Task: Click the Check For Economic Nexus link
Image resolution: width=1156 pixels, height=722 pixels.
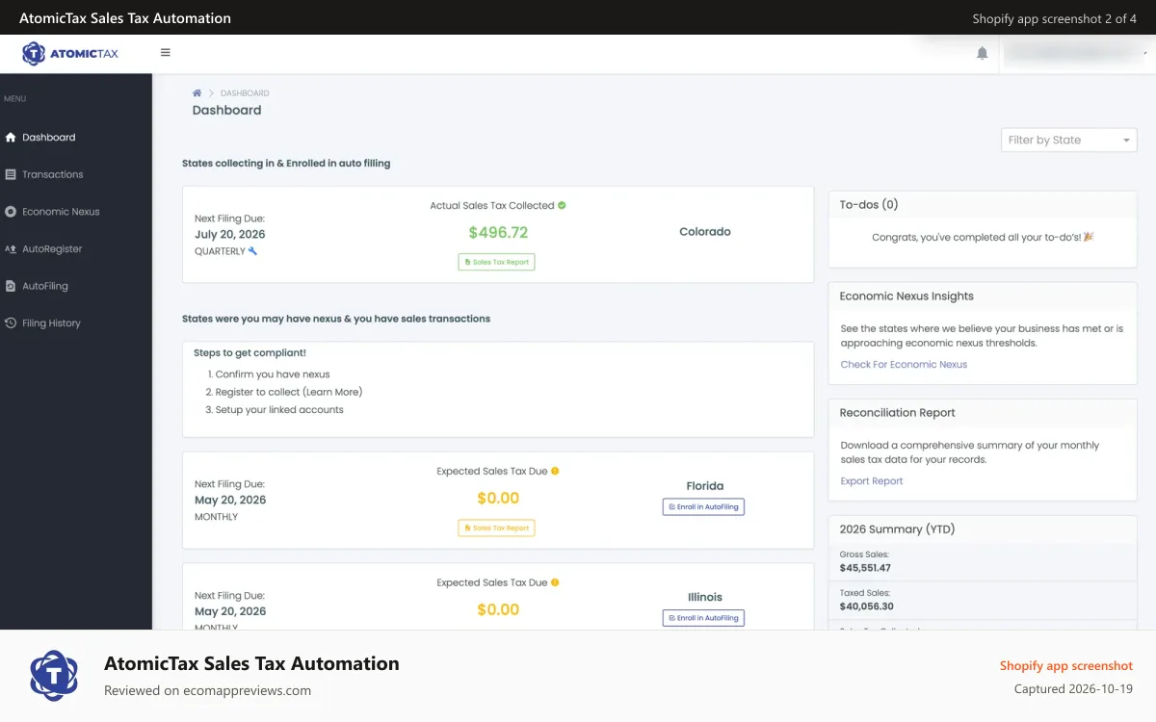Action: (x=904, y=364)
